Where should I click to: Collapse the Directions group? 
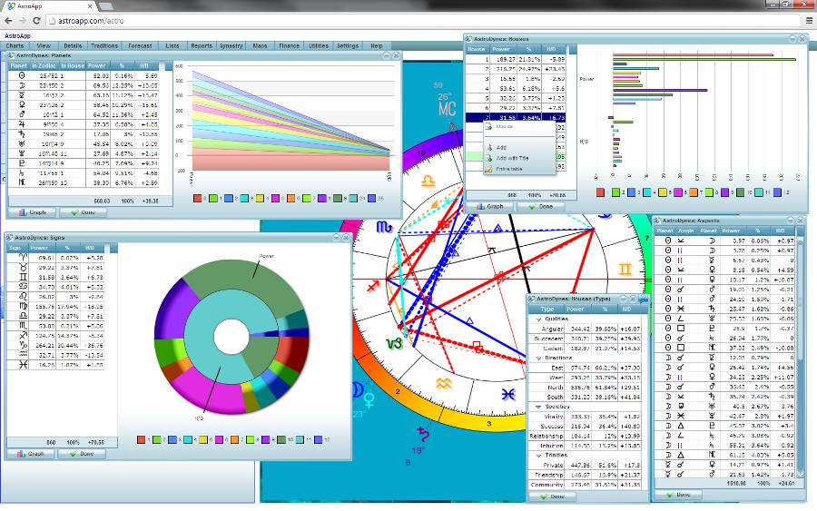coord(539,359)
